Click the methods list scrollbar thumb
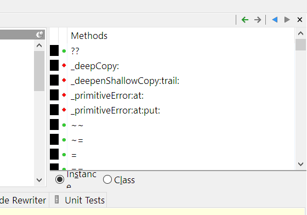 pos(300,44)
